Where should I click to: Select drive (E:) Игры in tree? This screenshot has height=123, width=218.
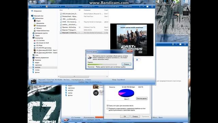[x=39, y=45]
